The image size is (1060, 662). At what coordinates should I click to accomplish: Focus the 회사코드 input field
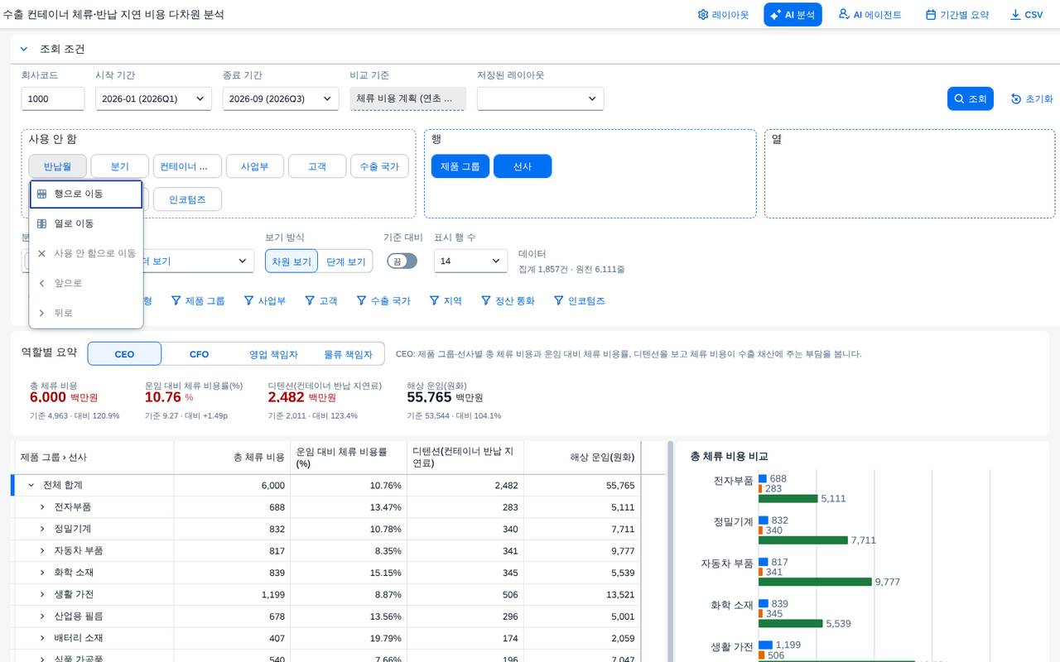pos(53,98)
